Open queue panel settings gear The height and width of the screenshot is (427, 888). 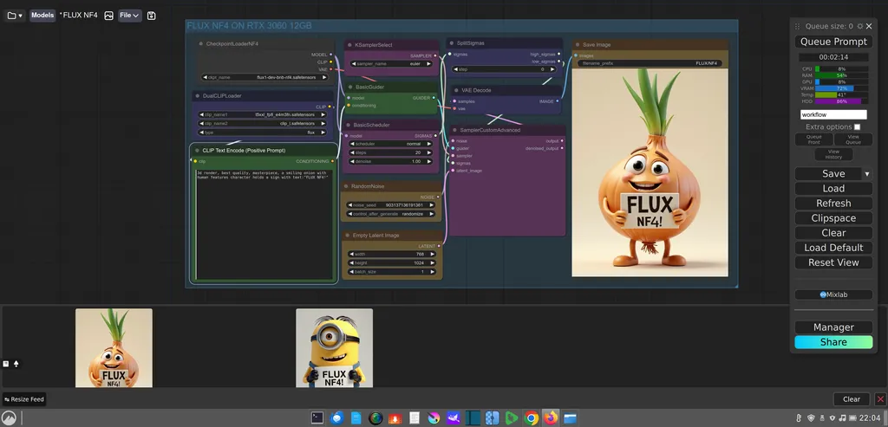pyautogui.click(x=860, y=26)
